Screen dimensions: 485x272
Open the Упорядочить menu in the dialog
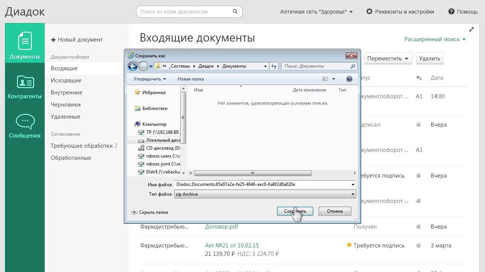150,79
